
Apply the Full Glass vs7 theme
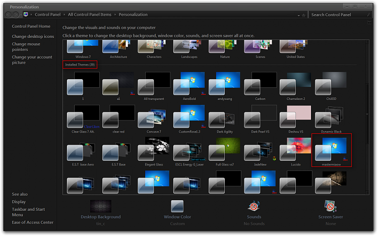click(225, 152)
